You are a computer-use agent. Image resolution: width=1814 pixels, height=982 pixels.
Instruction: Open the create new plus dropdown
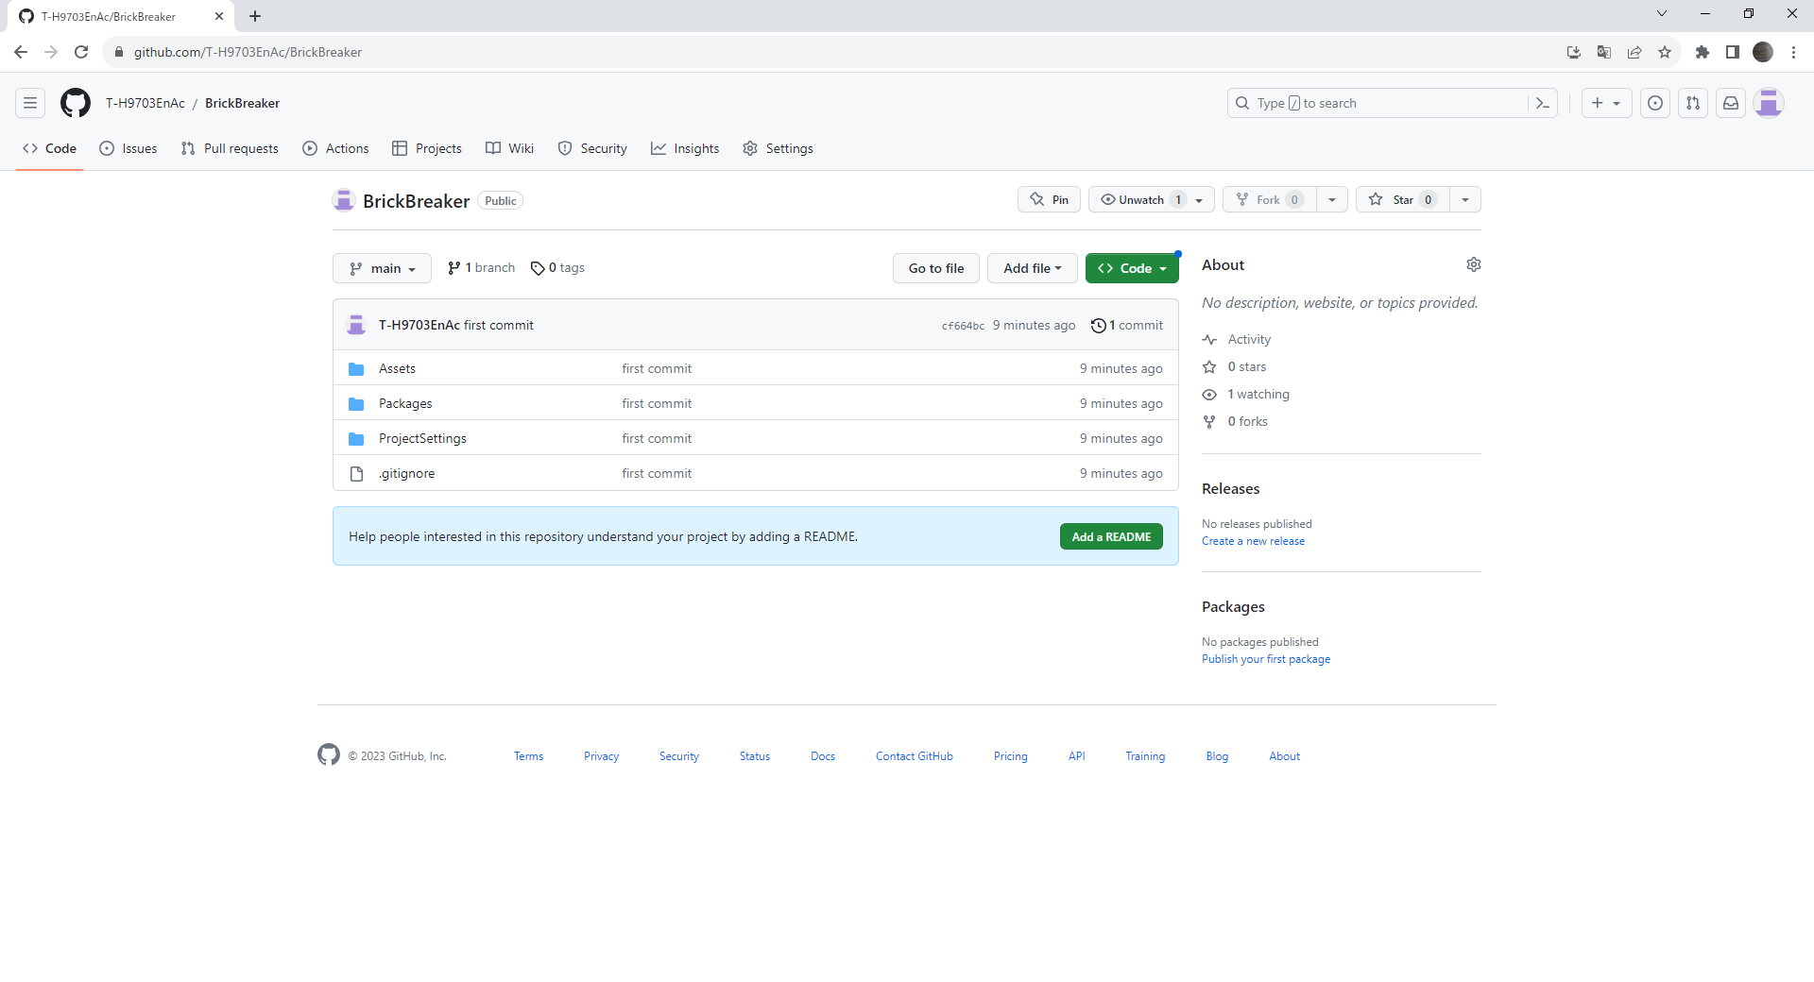(1606, 103)
